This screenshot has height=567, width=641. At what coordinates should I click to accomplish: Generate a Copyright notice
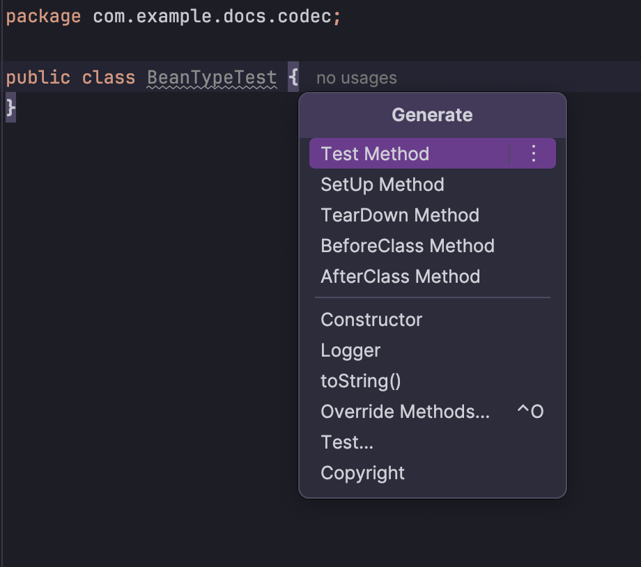[362, 472]
